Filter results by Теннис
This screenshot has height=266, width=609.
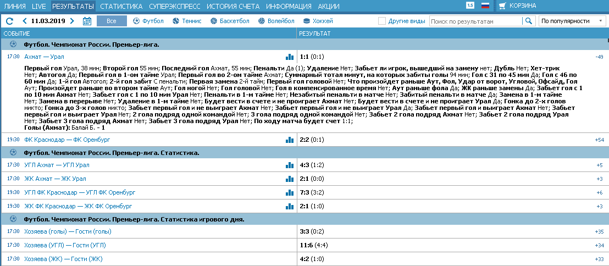coord(187,21)
